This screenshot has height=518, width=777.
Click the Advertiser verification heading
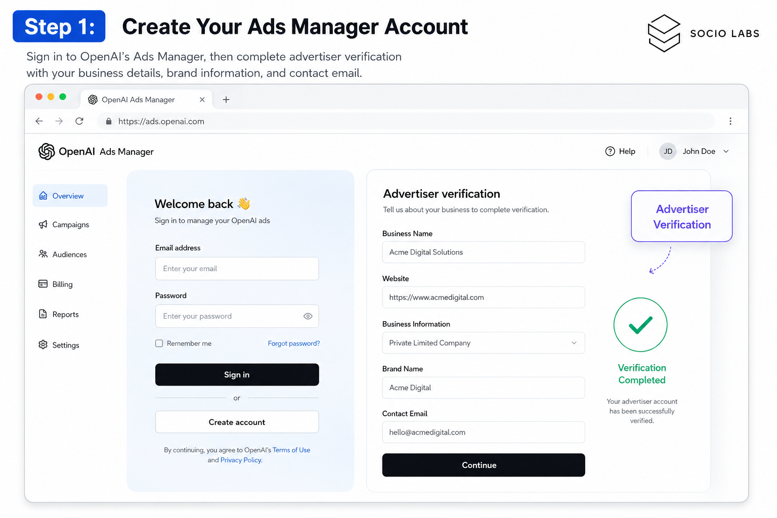coord(442,194)
